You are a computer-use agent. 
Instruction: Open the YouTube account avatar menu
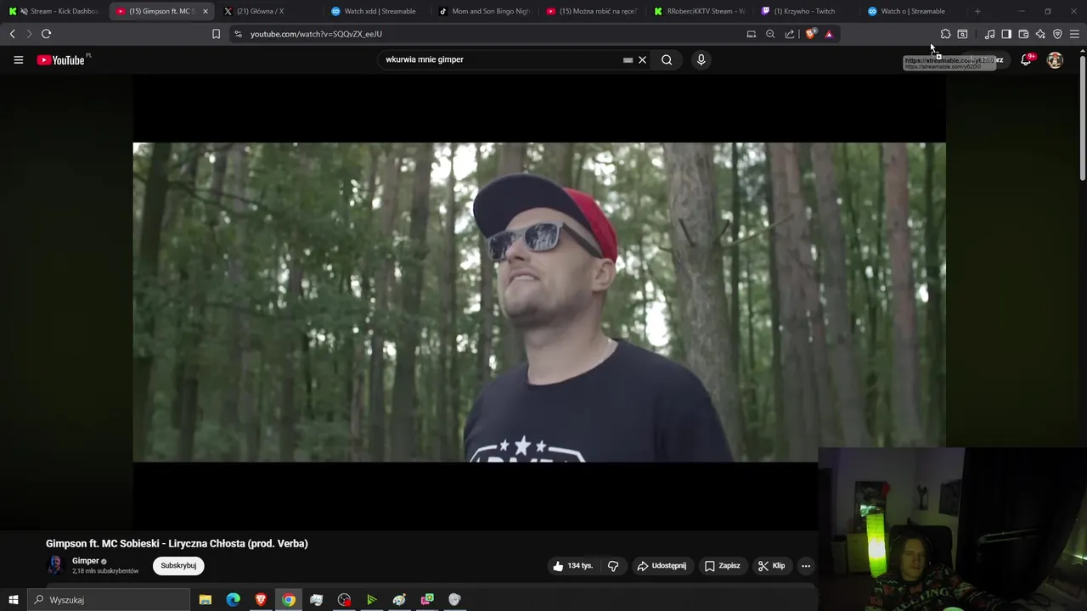[x=1055, y=59]
